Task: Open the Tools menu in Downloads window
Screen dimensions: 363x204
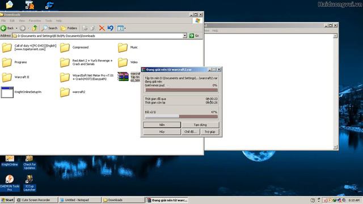Action: [48, 20]
